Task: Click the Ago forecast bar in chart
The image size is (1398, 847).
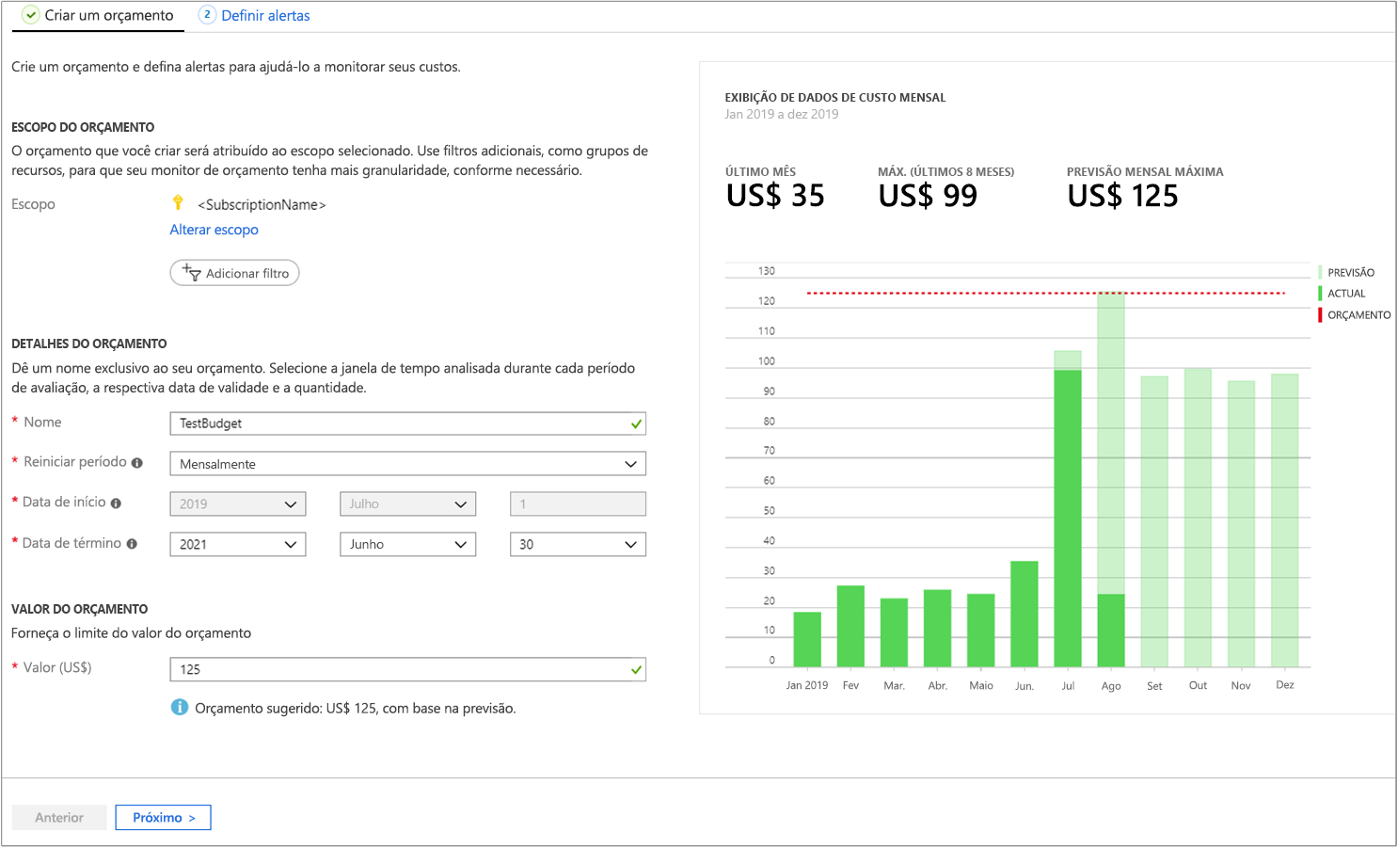Action: point(1111,442)
